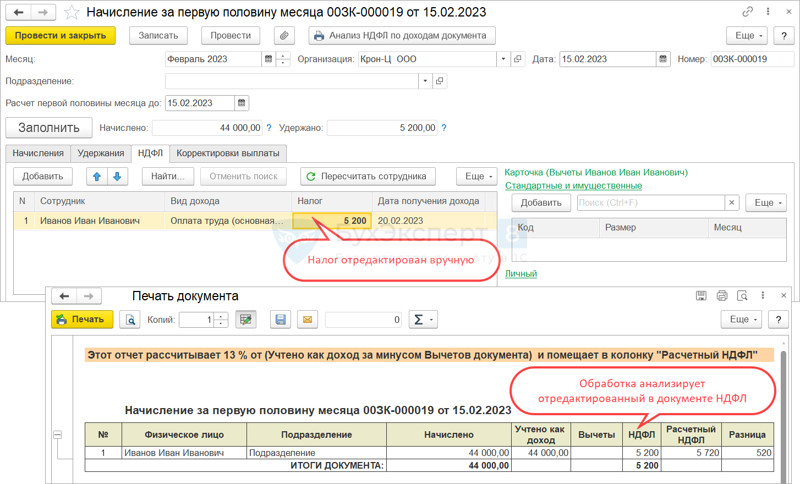
Task: Run Анализ НДФЛ по доходам документа
Action: coord(402,36)
